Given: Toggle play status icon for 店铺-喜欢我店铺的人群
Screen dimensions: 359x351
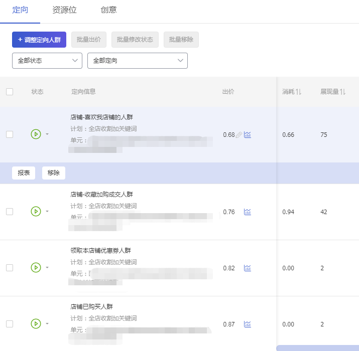Looking at the screenshot, I should [x=36, y=134].
